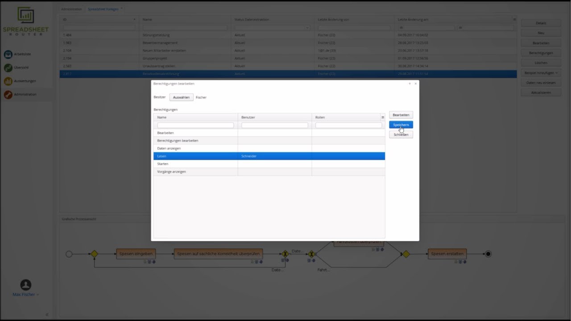Image resolution: width=571 pixels, height=321 pixels.
Task: Open the Administration sidebar icon
Action: pyautogui.click(x=8, y=95)
